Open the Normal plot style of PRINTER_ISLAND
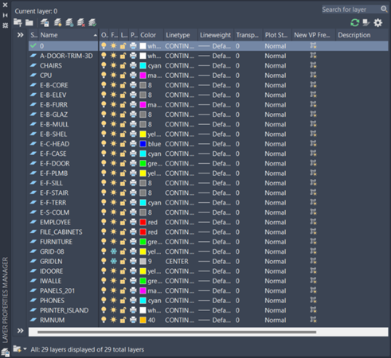The height and width of the screenshot is (358, 391). [x=276, y=310]
